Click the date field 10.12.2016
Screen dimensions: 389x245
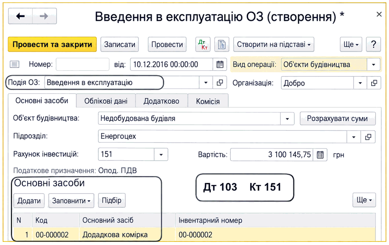[x=172, y=65]
